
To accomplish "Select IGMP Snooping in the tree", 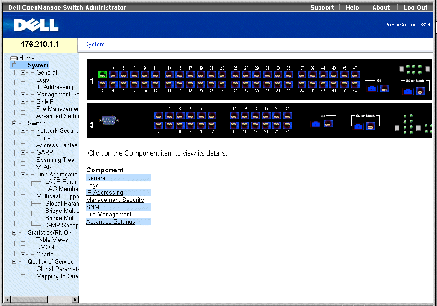I will 62,226.
